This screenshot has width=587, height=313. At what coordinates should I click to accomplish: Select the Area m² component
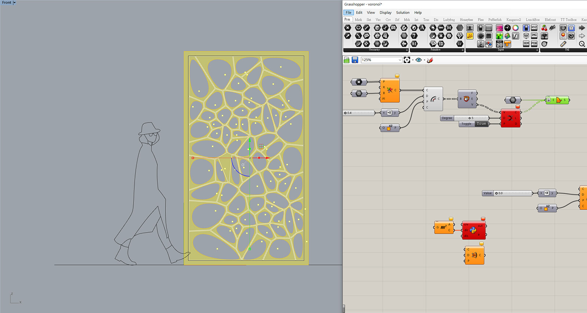444,228
